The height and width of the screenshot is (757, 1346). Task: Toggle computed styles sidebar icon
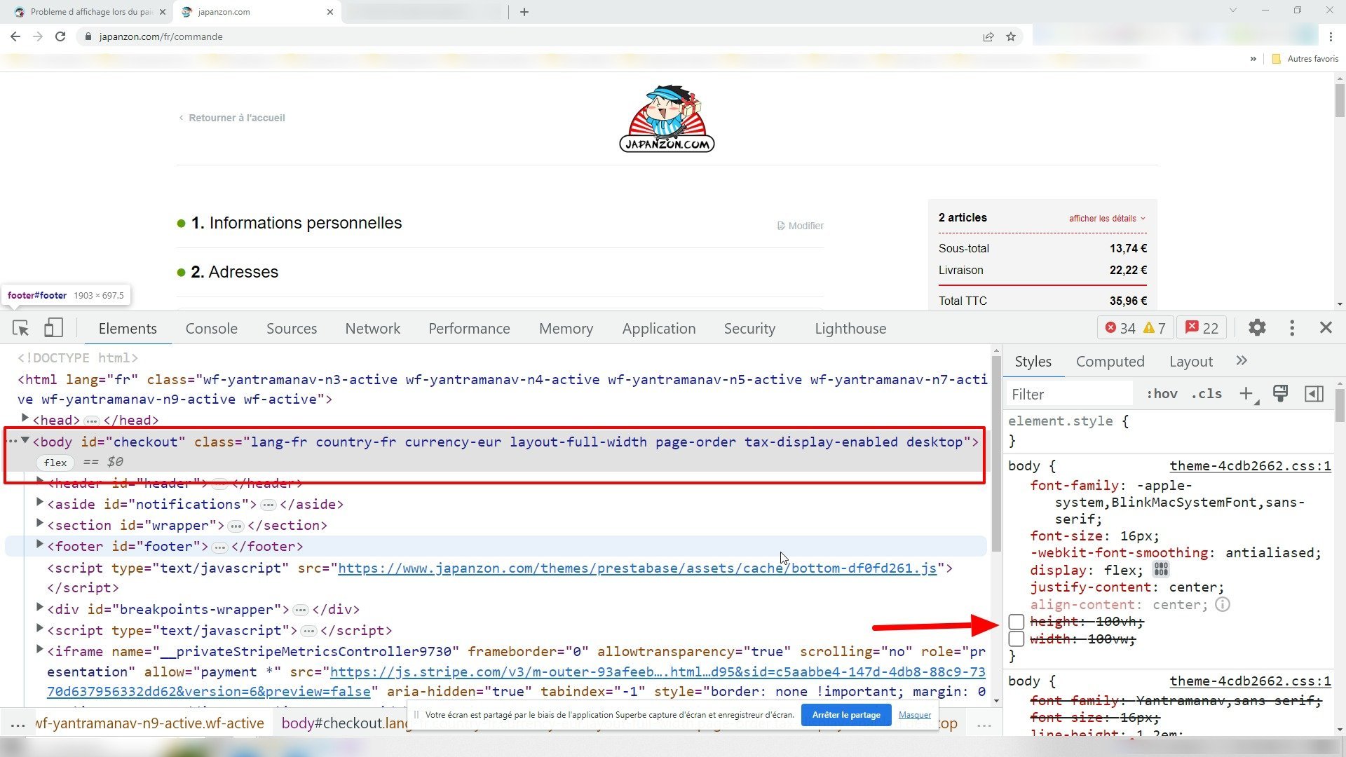1314,394
